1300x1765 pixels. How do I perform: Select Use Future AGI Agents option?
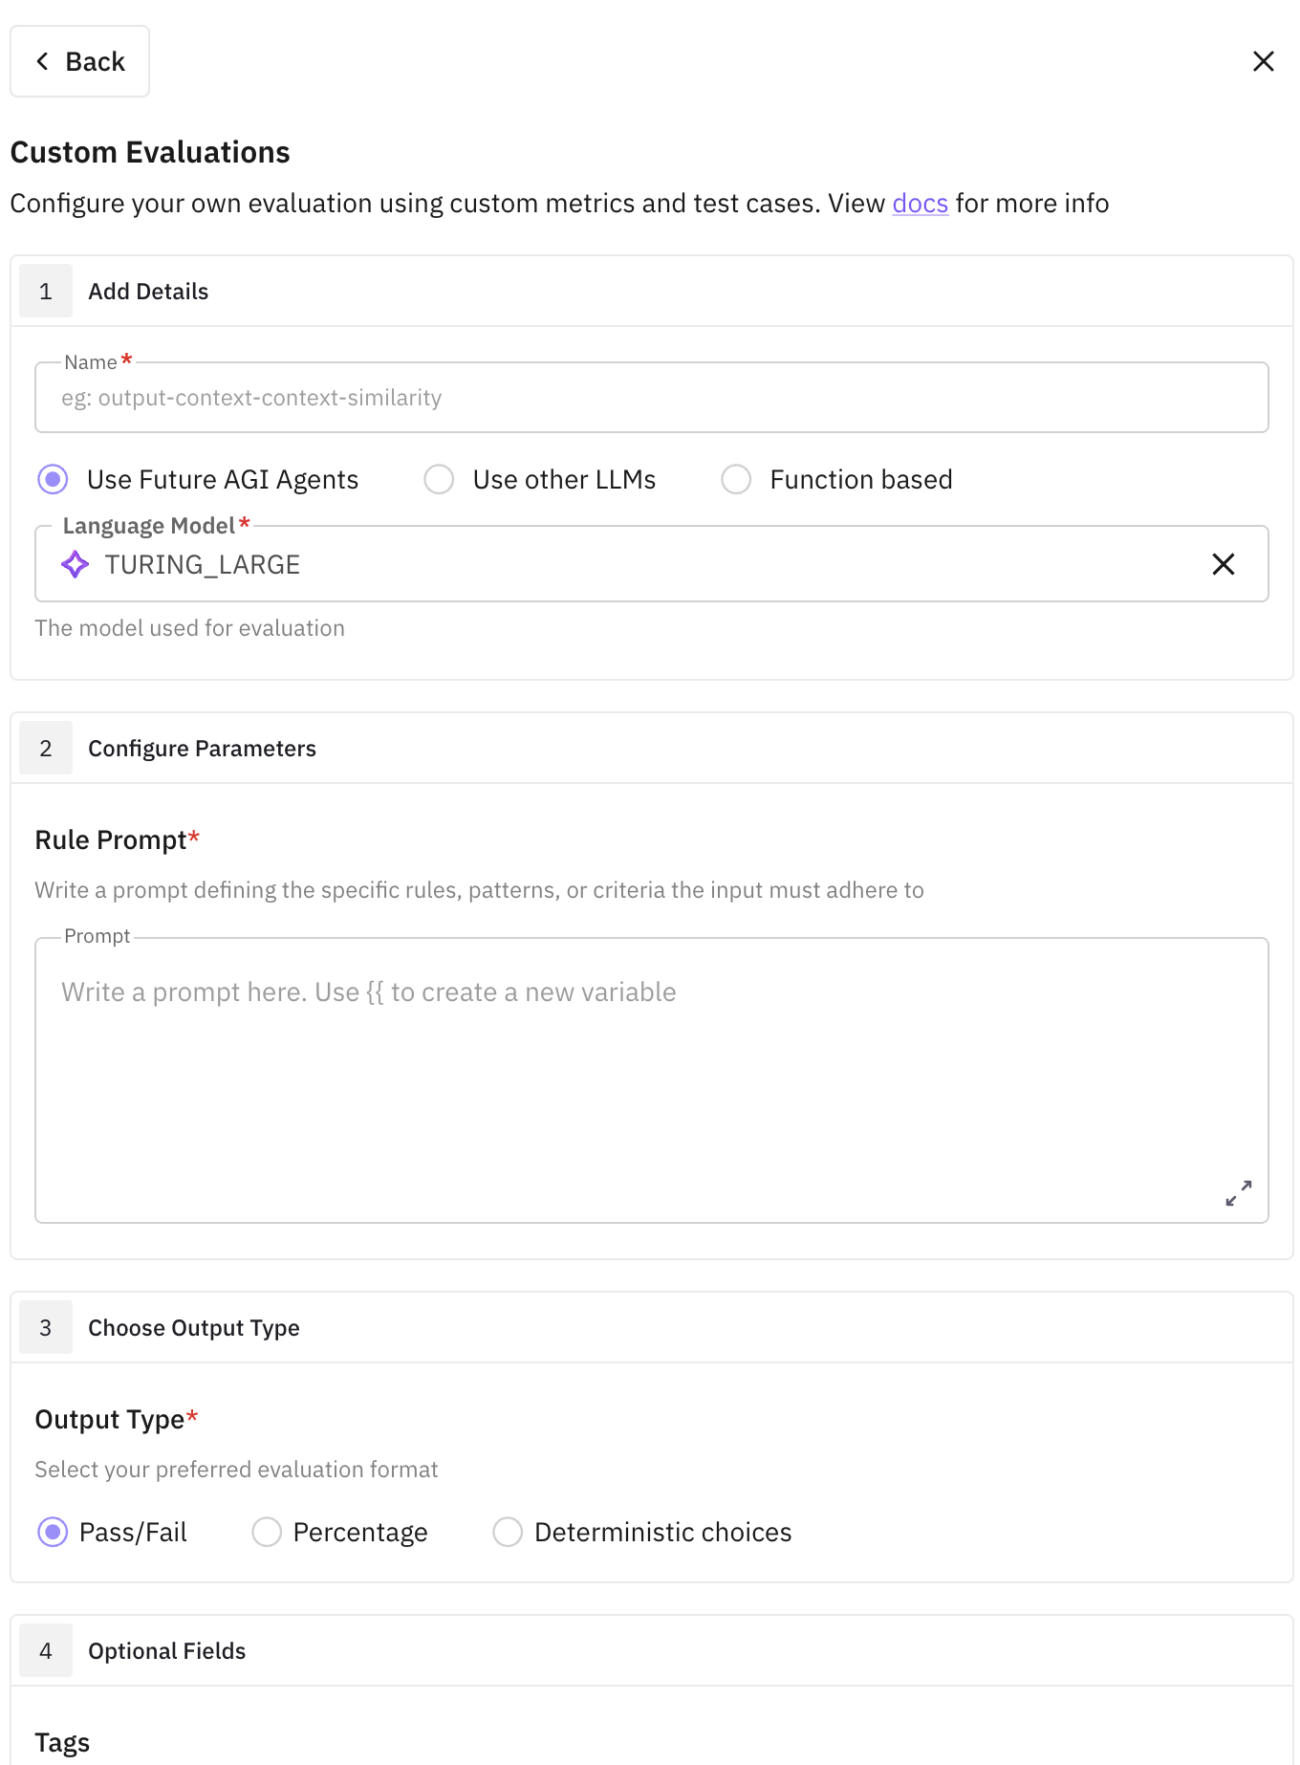coord(54,479)
